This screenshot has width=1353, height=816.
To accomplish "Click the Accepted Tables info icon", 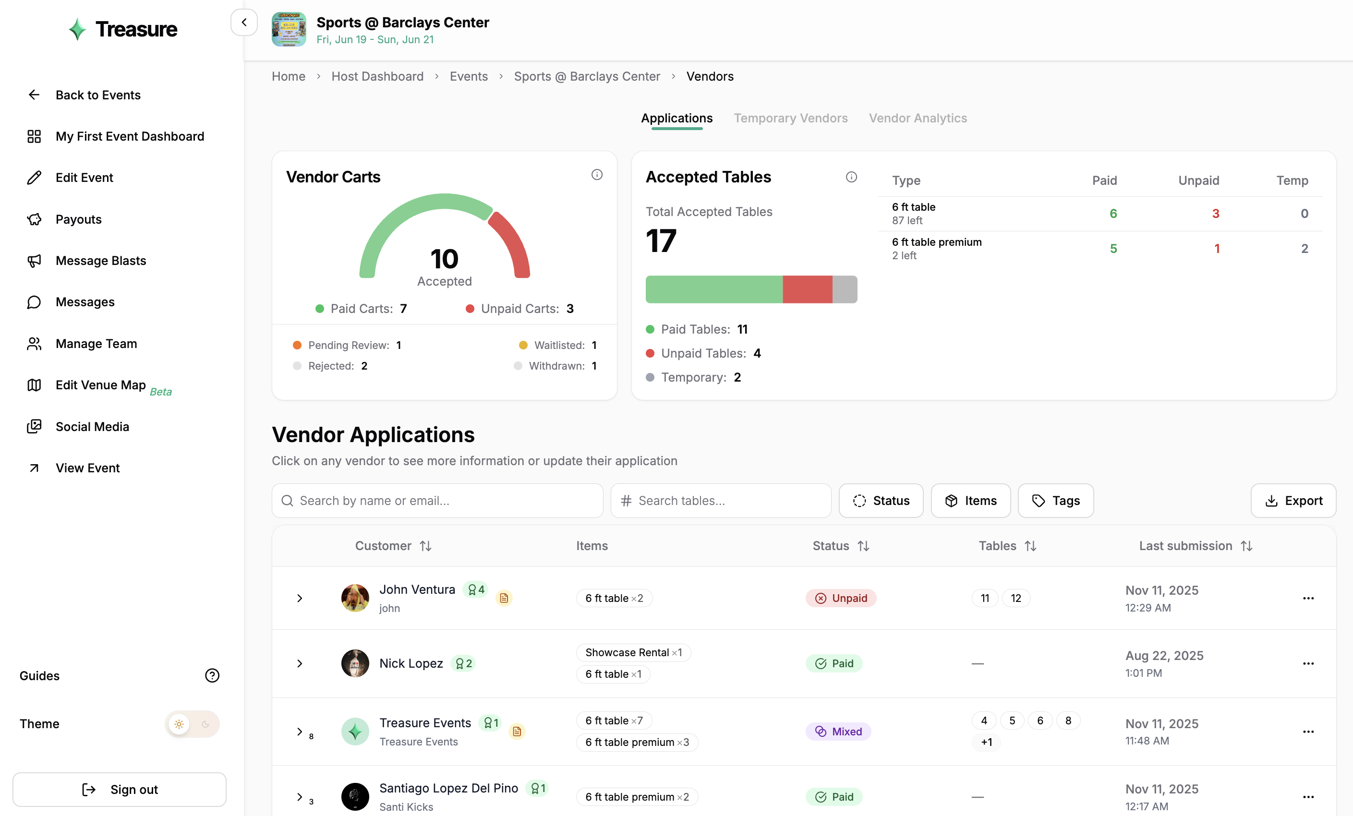I will 851,177.
